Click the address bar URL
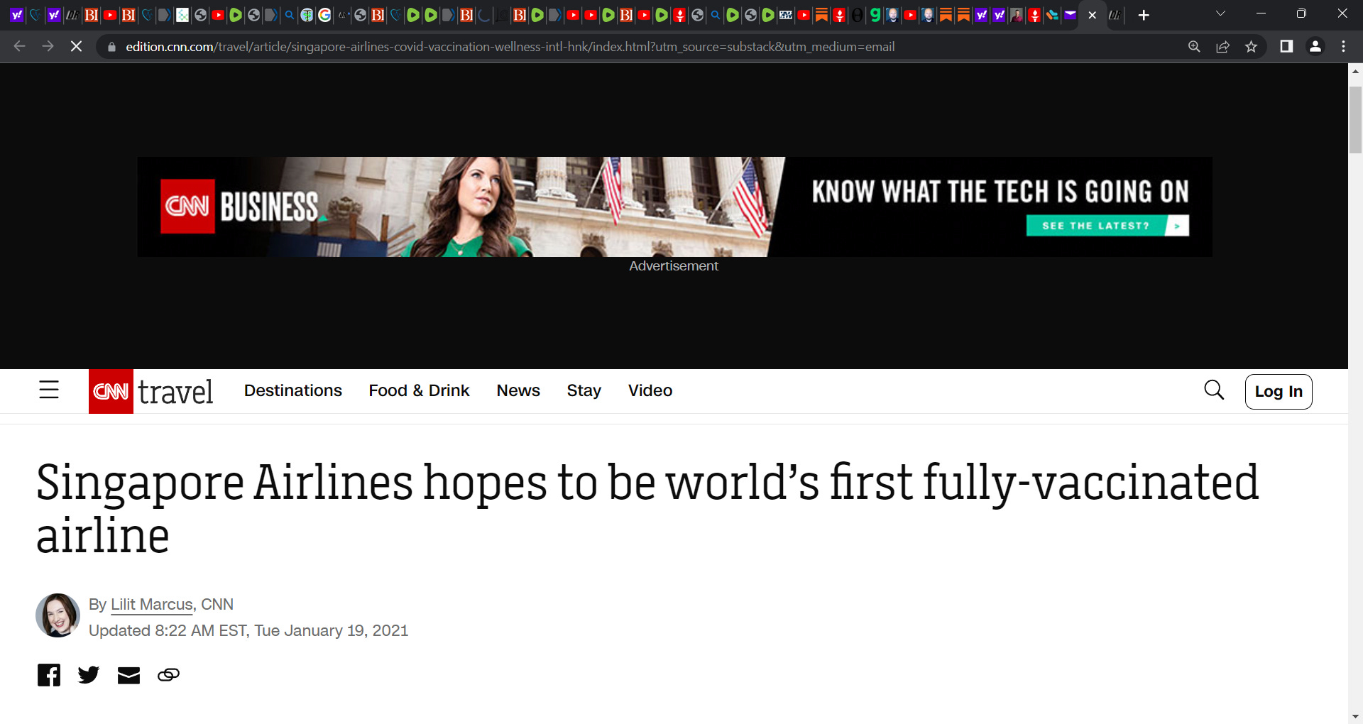The width and height of the screenshot is (1363, 724). point(510,47)
